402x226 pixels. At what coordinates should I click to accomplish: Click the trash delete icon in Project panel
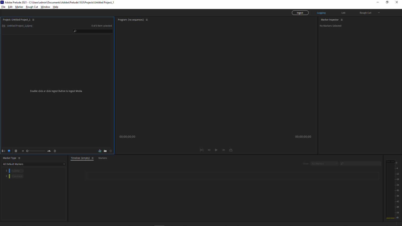pos(111,151)
